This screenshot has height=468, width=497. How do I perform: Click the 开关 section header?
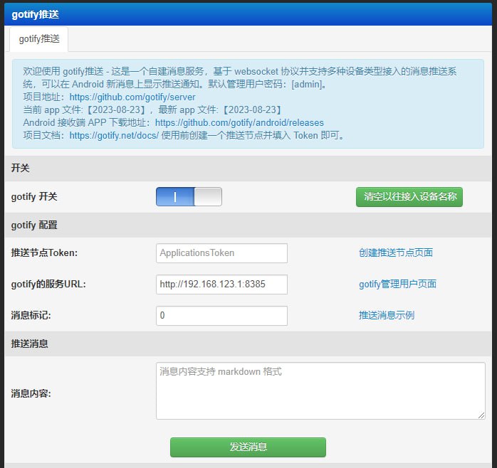(x=248, y=168)
